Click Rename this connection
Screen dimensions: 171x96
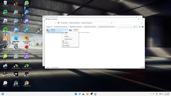click(x=90, y=27)
